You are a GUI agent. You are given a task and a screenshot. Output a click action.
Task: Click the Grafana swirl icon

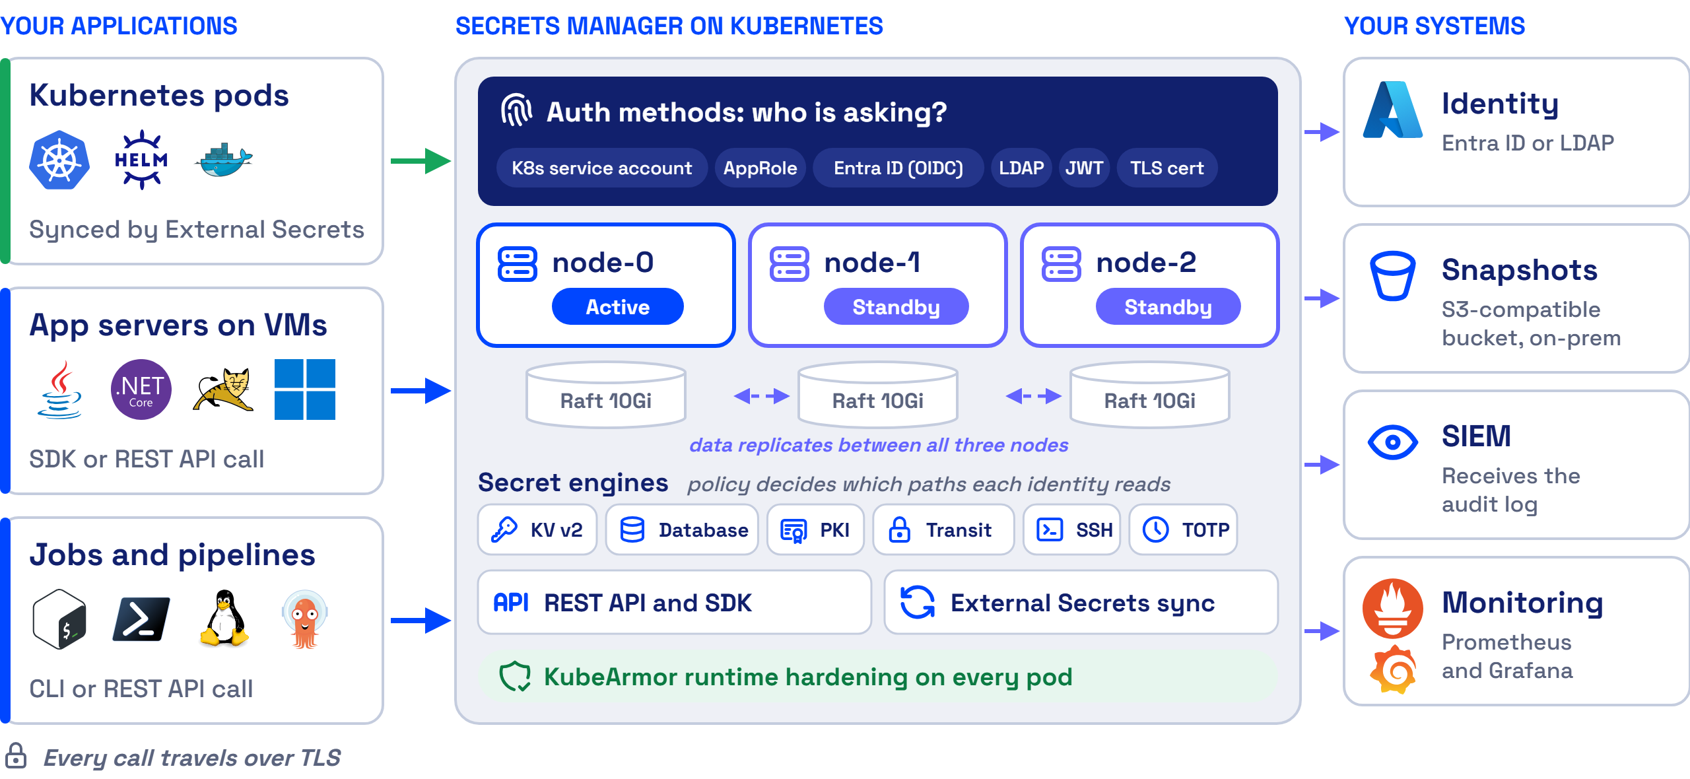tap(1393, 669)
